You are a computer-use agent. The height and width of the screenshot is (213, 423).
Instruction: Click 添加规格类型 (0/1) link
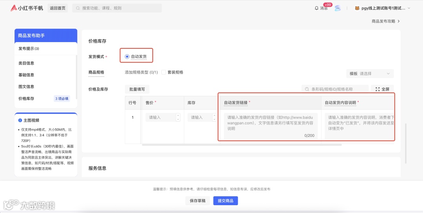click(141, 72)
